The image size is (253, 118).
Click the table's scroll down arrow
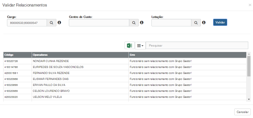pos(249,99)
